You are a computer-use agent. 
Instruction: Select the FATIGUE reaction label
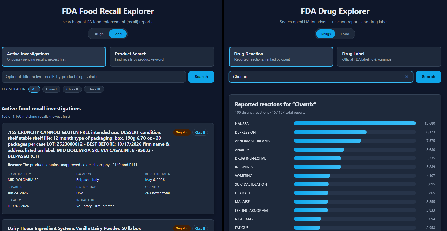point(241,228)
